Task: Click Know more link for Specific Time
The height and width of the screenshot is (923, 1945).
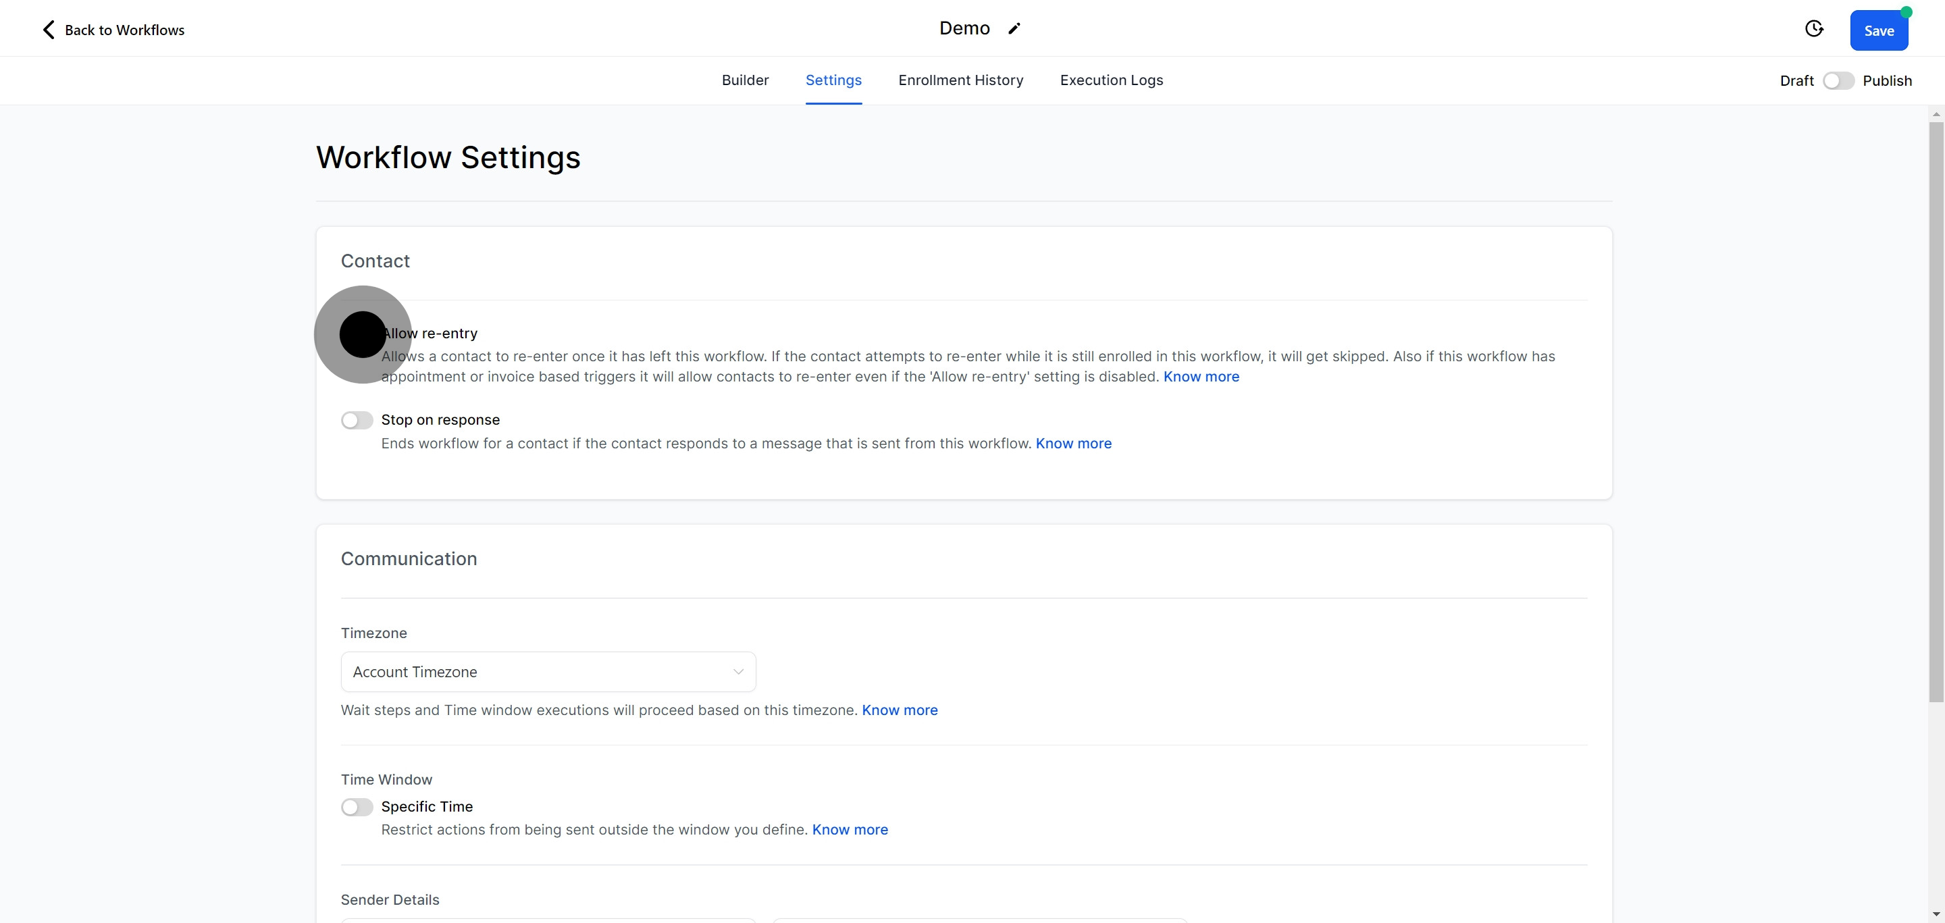Action: pyautogui.click(x=850, y=829)
